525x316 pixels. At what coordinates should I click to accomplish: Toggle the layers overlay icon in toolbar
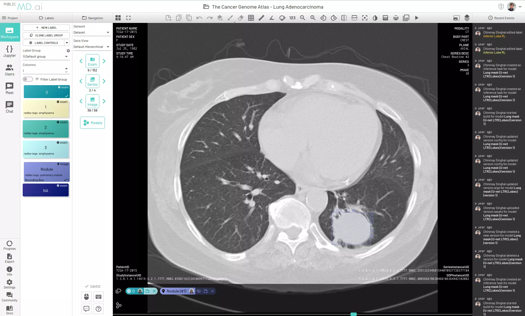(467, 18)
